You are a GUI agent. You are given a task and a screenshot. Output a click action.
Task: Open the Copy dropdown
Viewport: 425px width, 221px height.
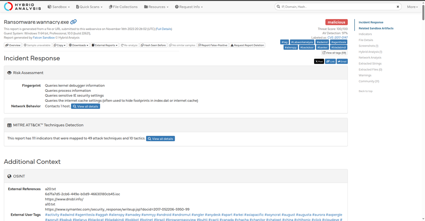tap(60, 45)
